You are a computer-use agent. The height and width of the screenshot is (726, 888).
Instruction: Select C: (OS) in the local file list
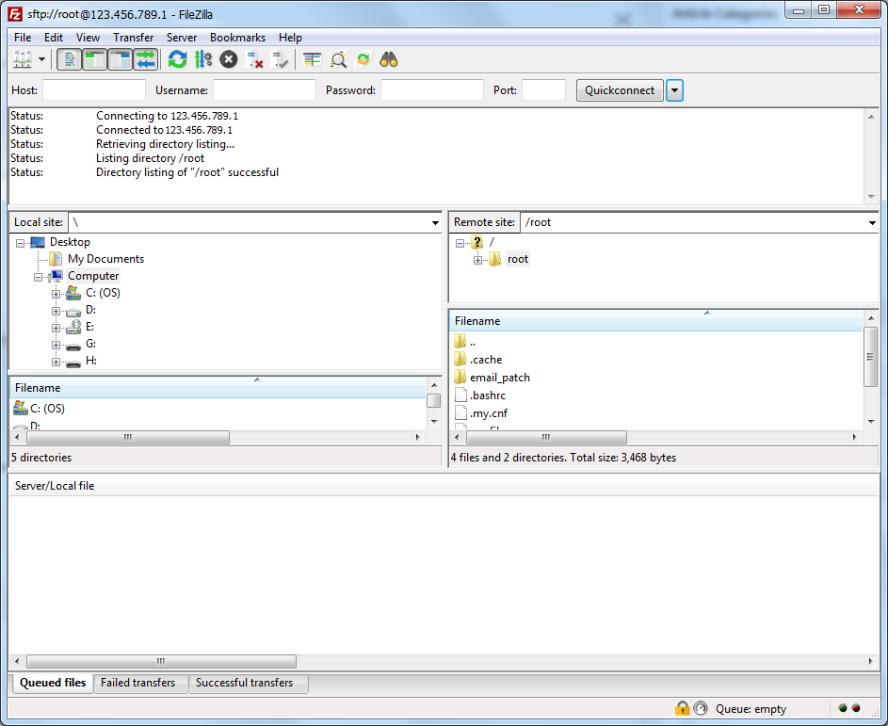pos(48,409)
